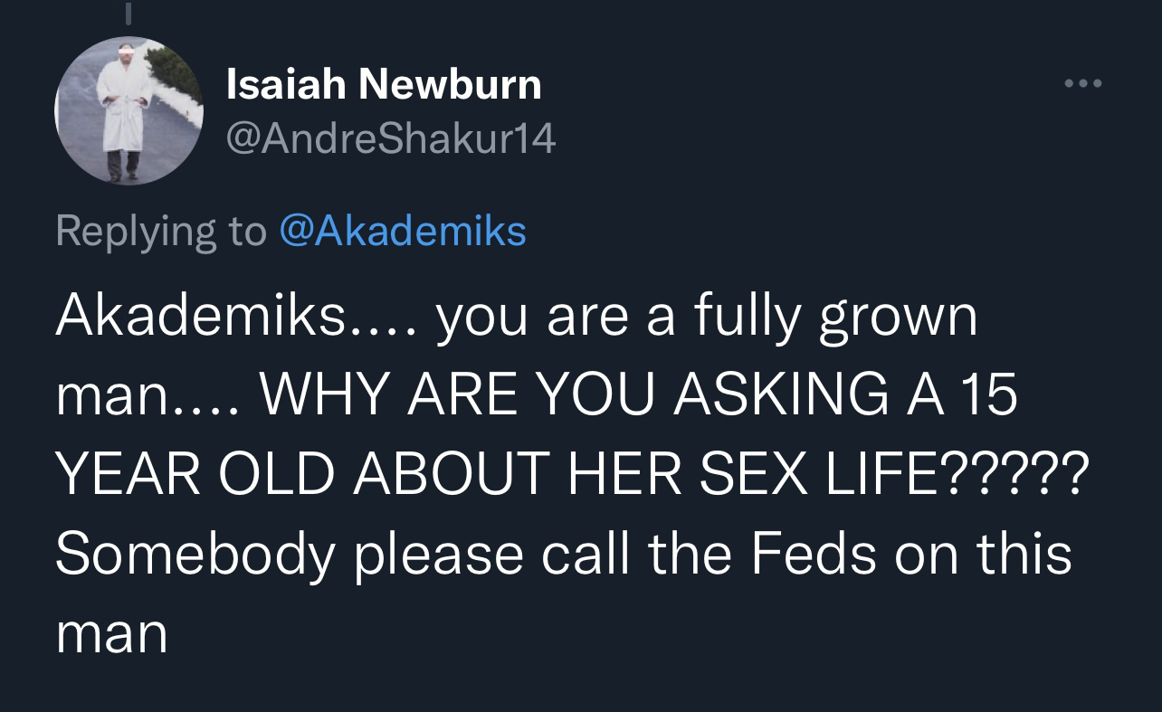This screenshot has width=1162, height=712.
Task: Click the "Replying to" label
Action: [x=161, y=231]
